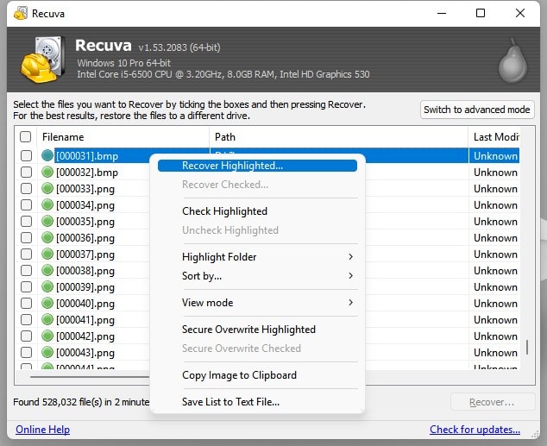Sort by the Path column header
This screenshot has width=547, height=446.
tap(338, 136)
